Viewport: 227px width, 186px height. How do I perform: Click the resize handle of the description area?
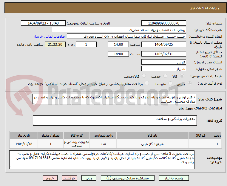pos(34,103)
